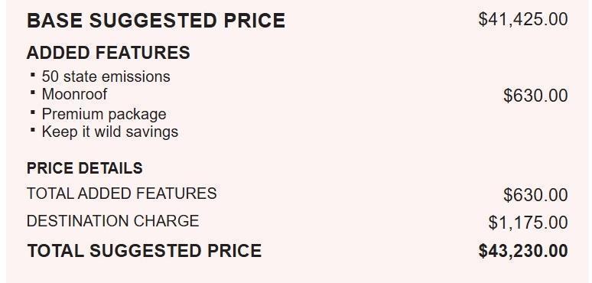The image size is (592, 283).
Task: Click the bullet before Keep it wild savings
Action: tap(33, 130)
